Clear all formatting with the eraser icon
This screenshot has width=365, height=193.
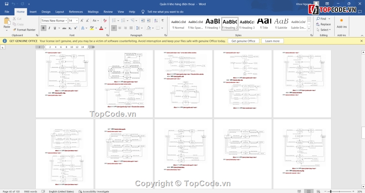[105, 21]
